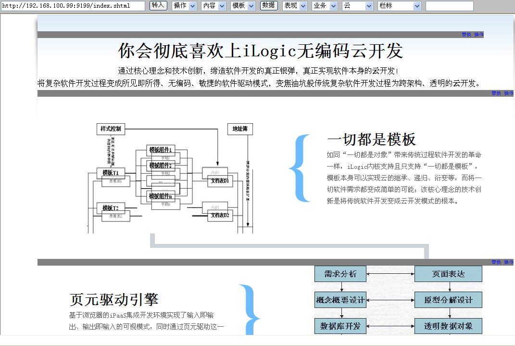
Task: Expand the 内容 dropdown
Action: pos(214,6)
